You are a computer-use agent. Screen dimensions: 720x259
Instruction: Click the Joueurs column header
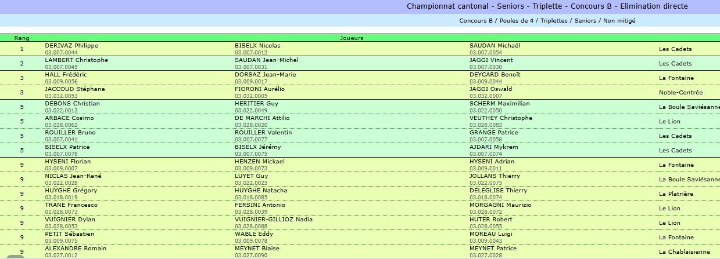(352, 38)
